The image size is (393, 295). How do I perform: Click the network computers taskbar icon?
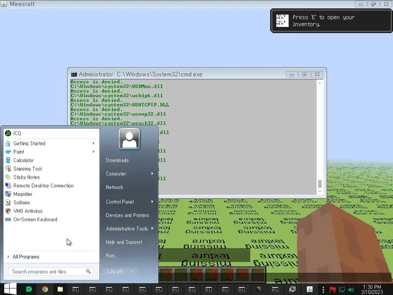coord(292,289)
